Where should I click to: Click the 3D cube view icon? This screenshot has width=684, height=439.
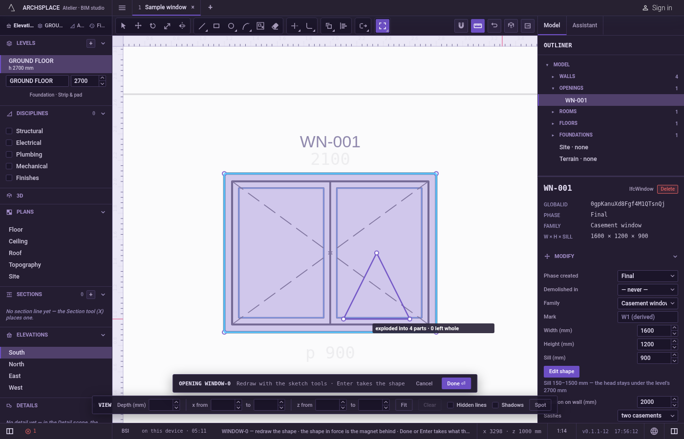(x=511, y=26)
